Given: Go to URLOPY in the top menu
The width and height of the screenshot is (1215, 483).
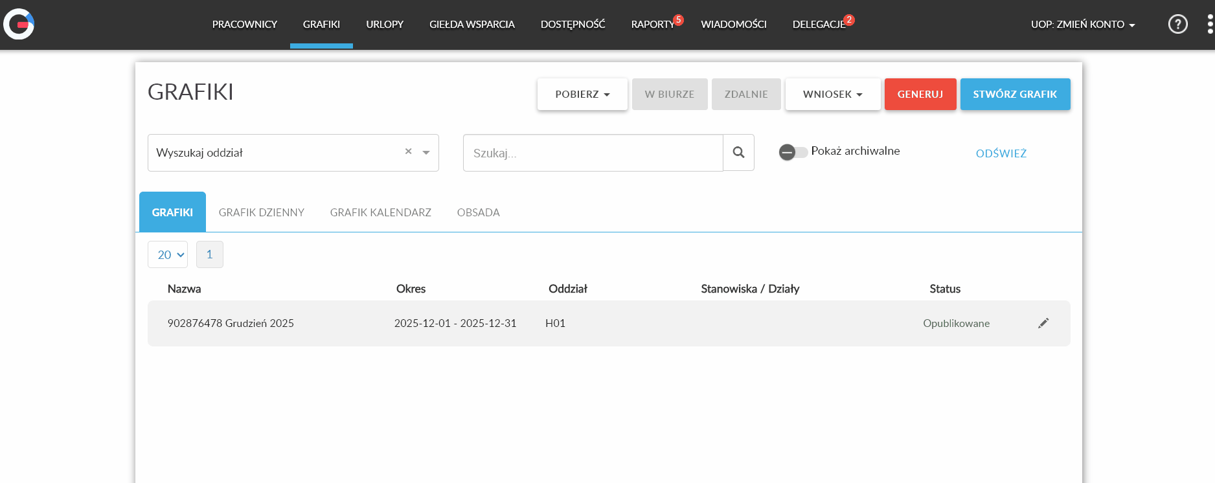Looking at the screenshot, I should tap(384, 25).
